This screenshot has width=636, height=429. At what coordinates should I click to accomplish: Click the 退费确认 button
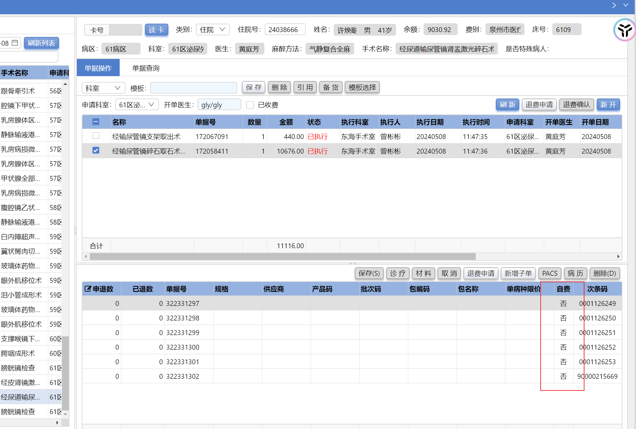point(576,105)
